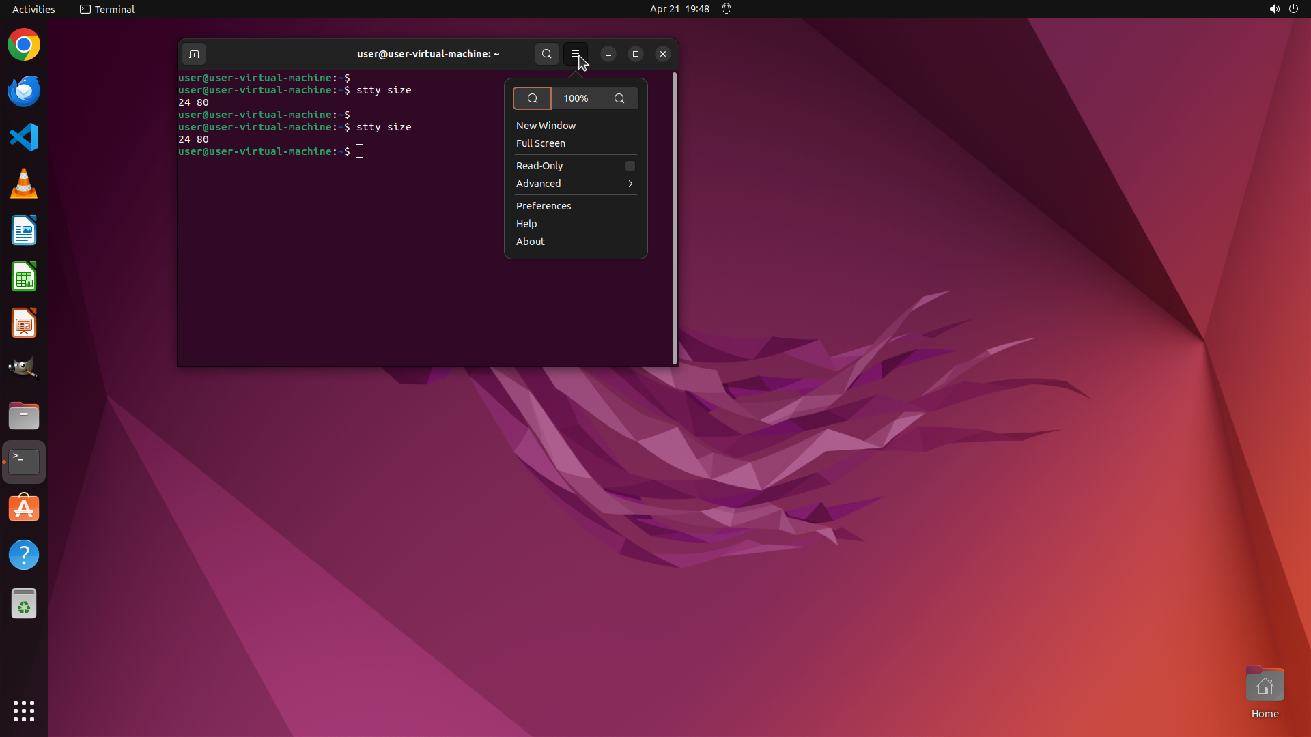Close the hamburger menu button
Viewport: 1311px width, 737px height.
(575, 54)
